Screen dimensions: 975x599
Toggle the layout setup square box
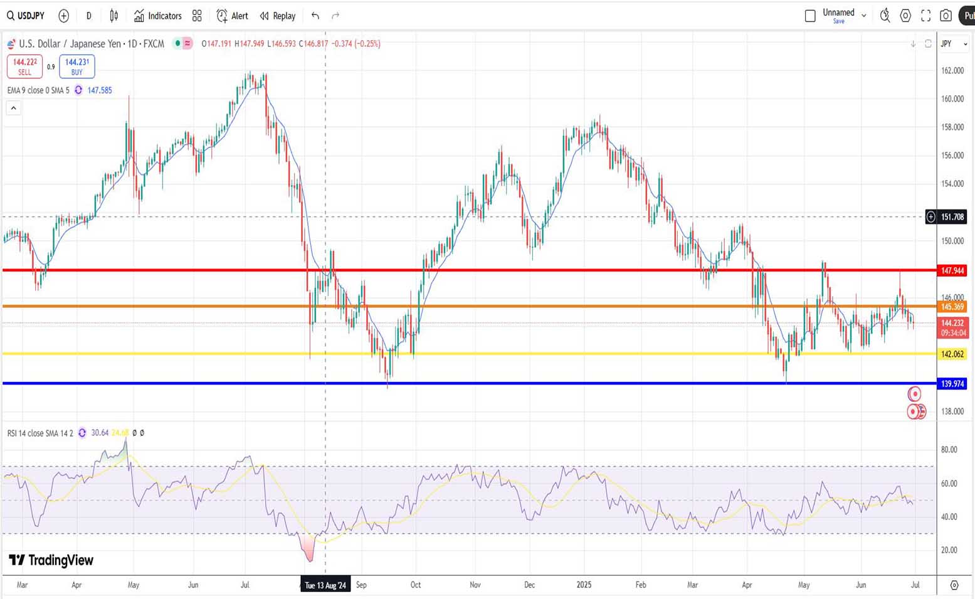pyautogui.click(x=810, y=16)
